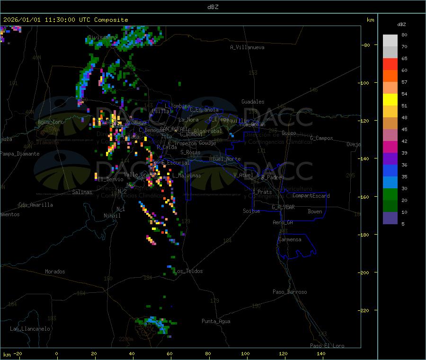Click the G_Campos label
Image resolution: width=426 pixels, height=360 pixels.
321,138
